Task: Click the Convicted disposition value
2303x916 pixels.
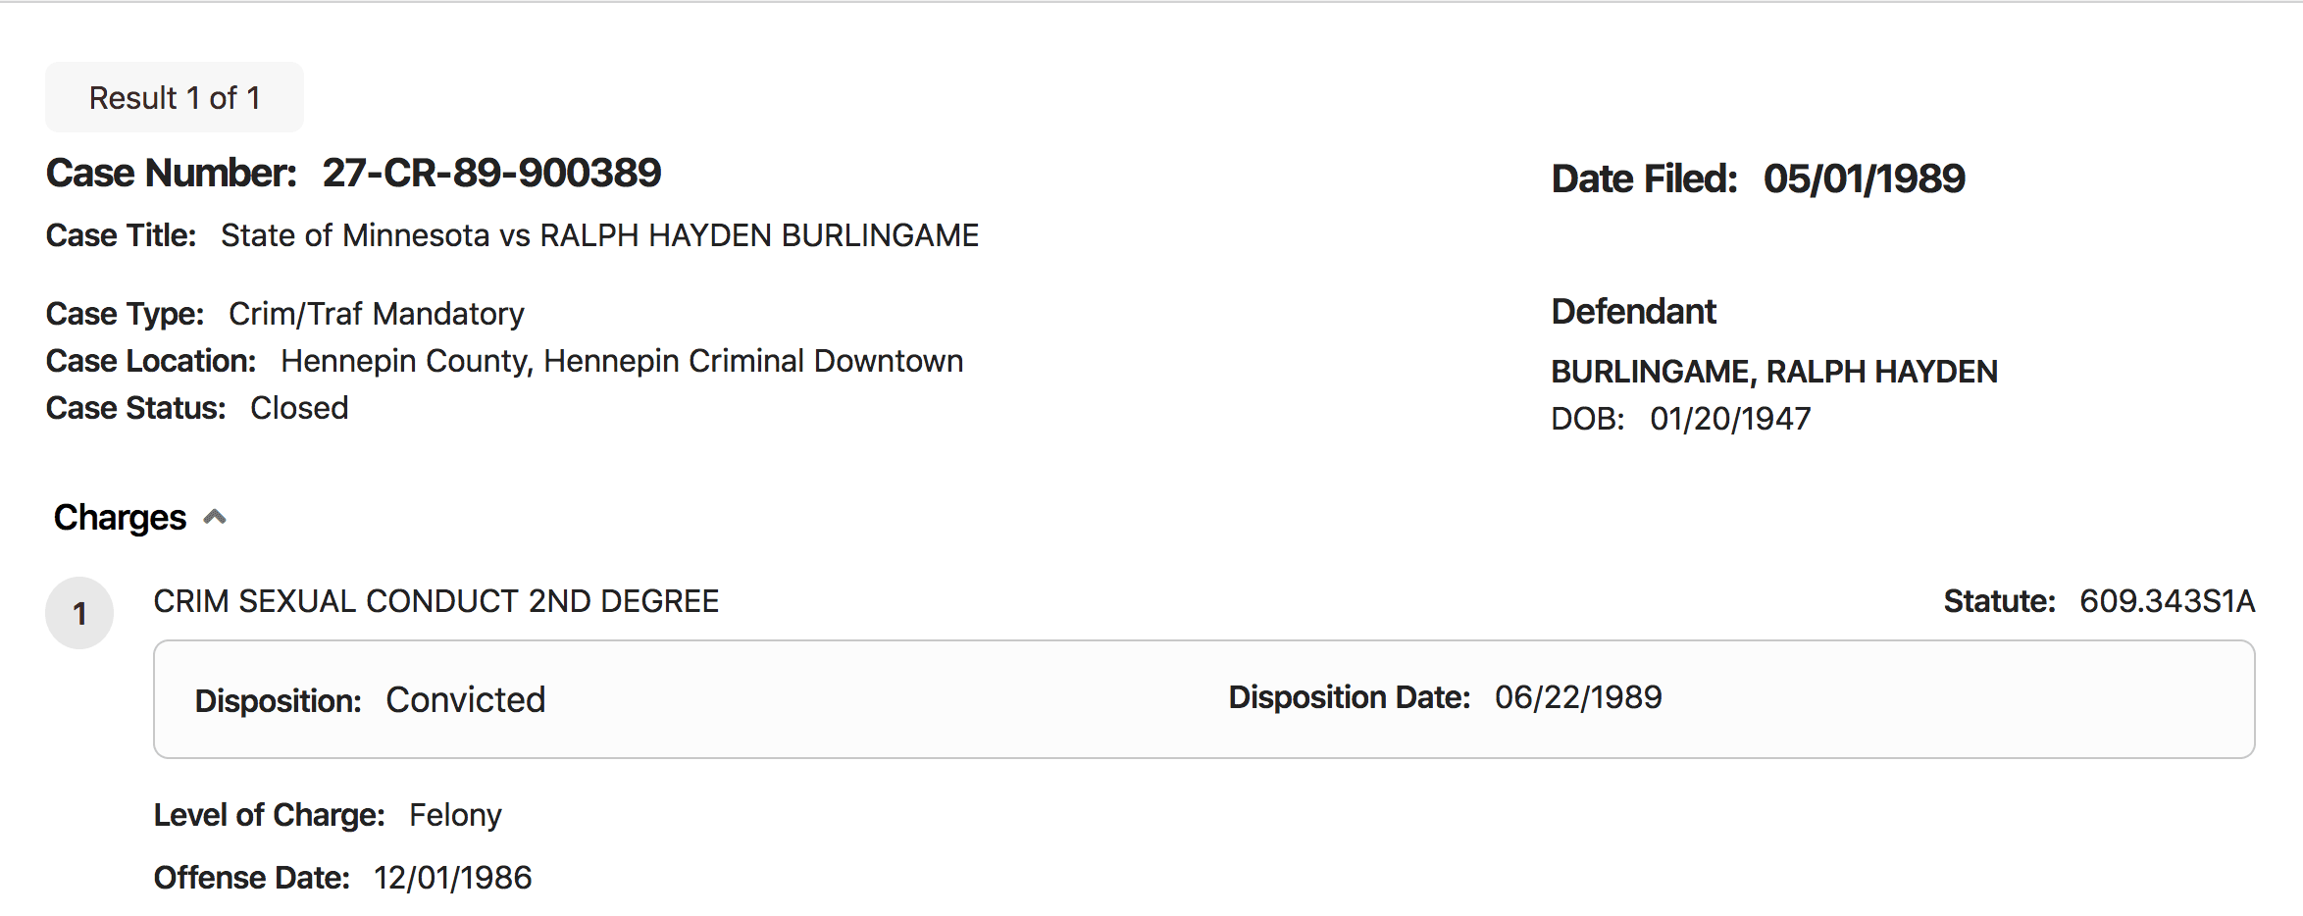Action: 465,700
